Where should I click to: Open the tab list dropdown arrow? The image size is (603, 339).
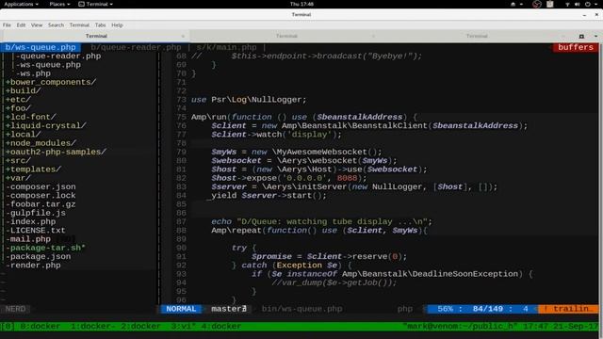point(595,36)
